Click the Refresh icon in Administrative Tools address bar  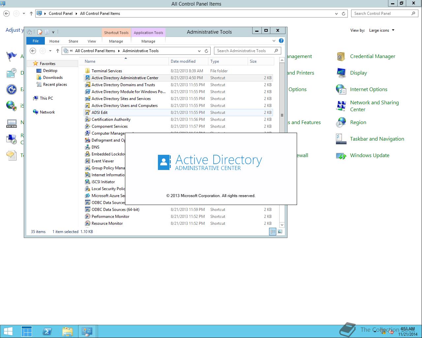[x=206, y=51]
